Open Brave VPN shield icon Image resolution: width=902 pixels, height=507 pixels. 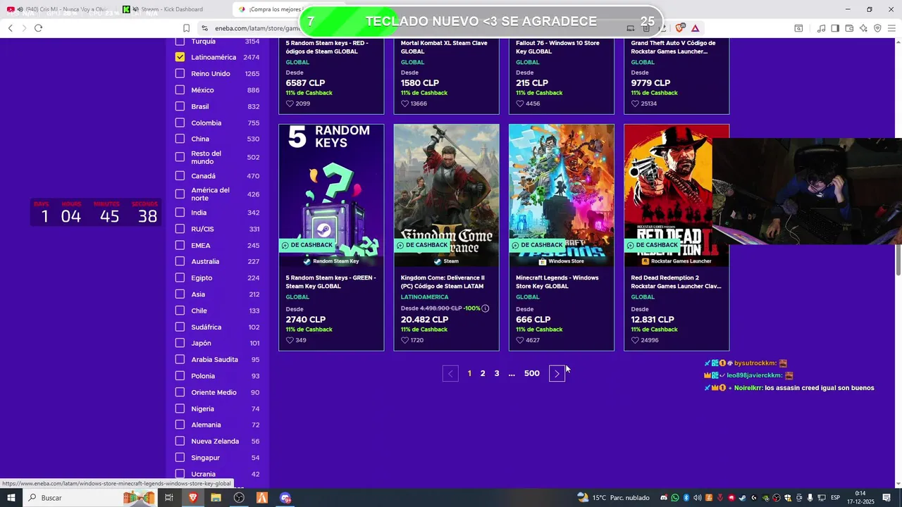tap(877, 28)
